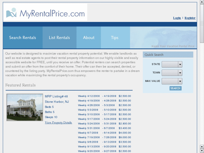Click the scrollbar up arrow at top

tap(202, 2)
